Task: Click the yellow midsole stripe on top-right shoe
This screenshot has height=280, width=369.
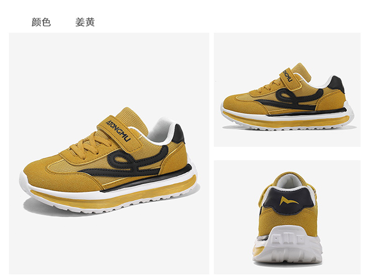Action: pos(285,121)
